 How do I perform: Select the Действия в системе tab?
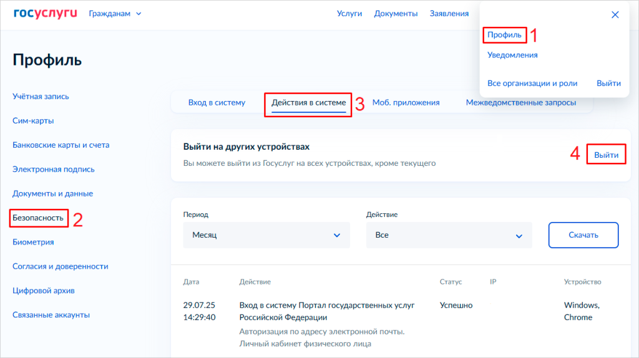pos(308,103)
